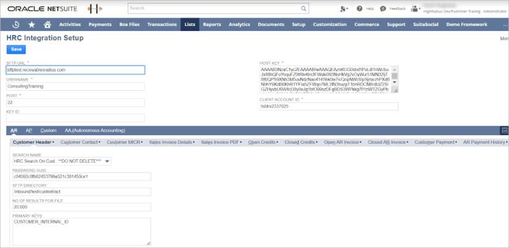Switch to Sales Invoice PDF tab
This screenshot has width=509, height=248.
click(221, 142)
